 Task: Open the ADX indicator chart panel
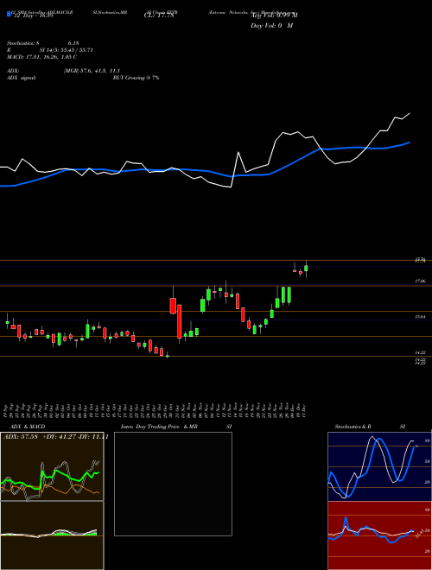pyautogui.click(x=52, y=466)
